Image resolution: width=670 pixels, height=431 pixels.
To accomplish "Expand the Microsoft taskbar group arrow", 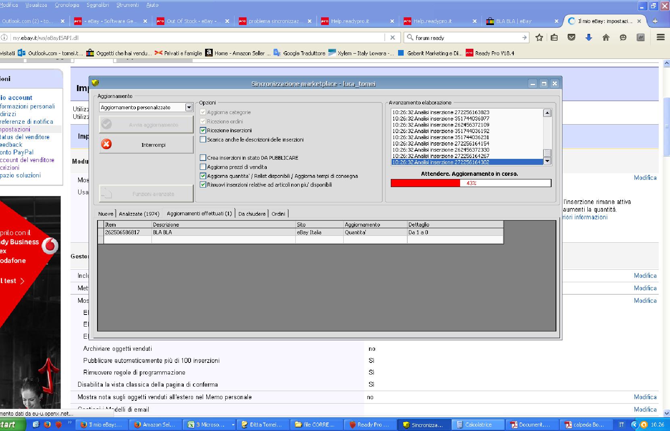I will pyautogui.click(x=232, y=425).
